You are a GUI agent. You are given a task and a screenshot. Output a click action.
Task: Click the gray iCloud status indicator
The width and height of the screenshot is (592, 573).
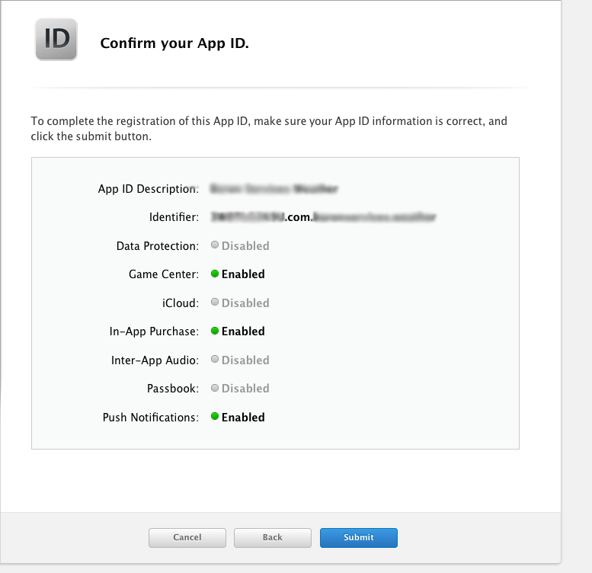215,303
